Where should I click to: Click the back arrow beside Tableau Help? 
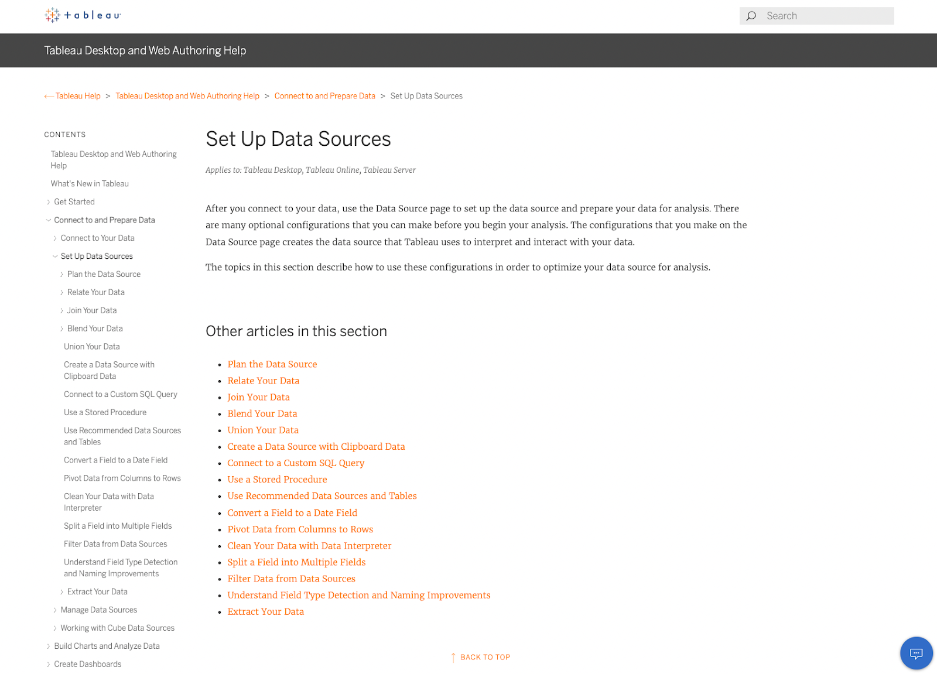coord(49,97)
